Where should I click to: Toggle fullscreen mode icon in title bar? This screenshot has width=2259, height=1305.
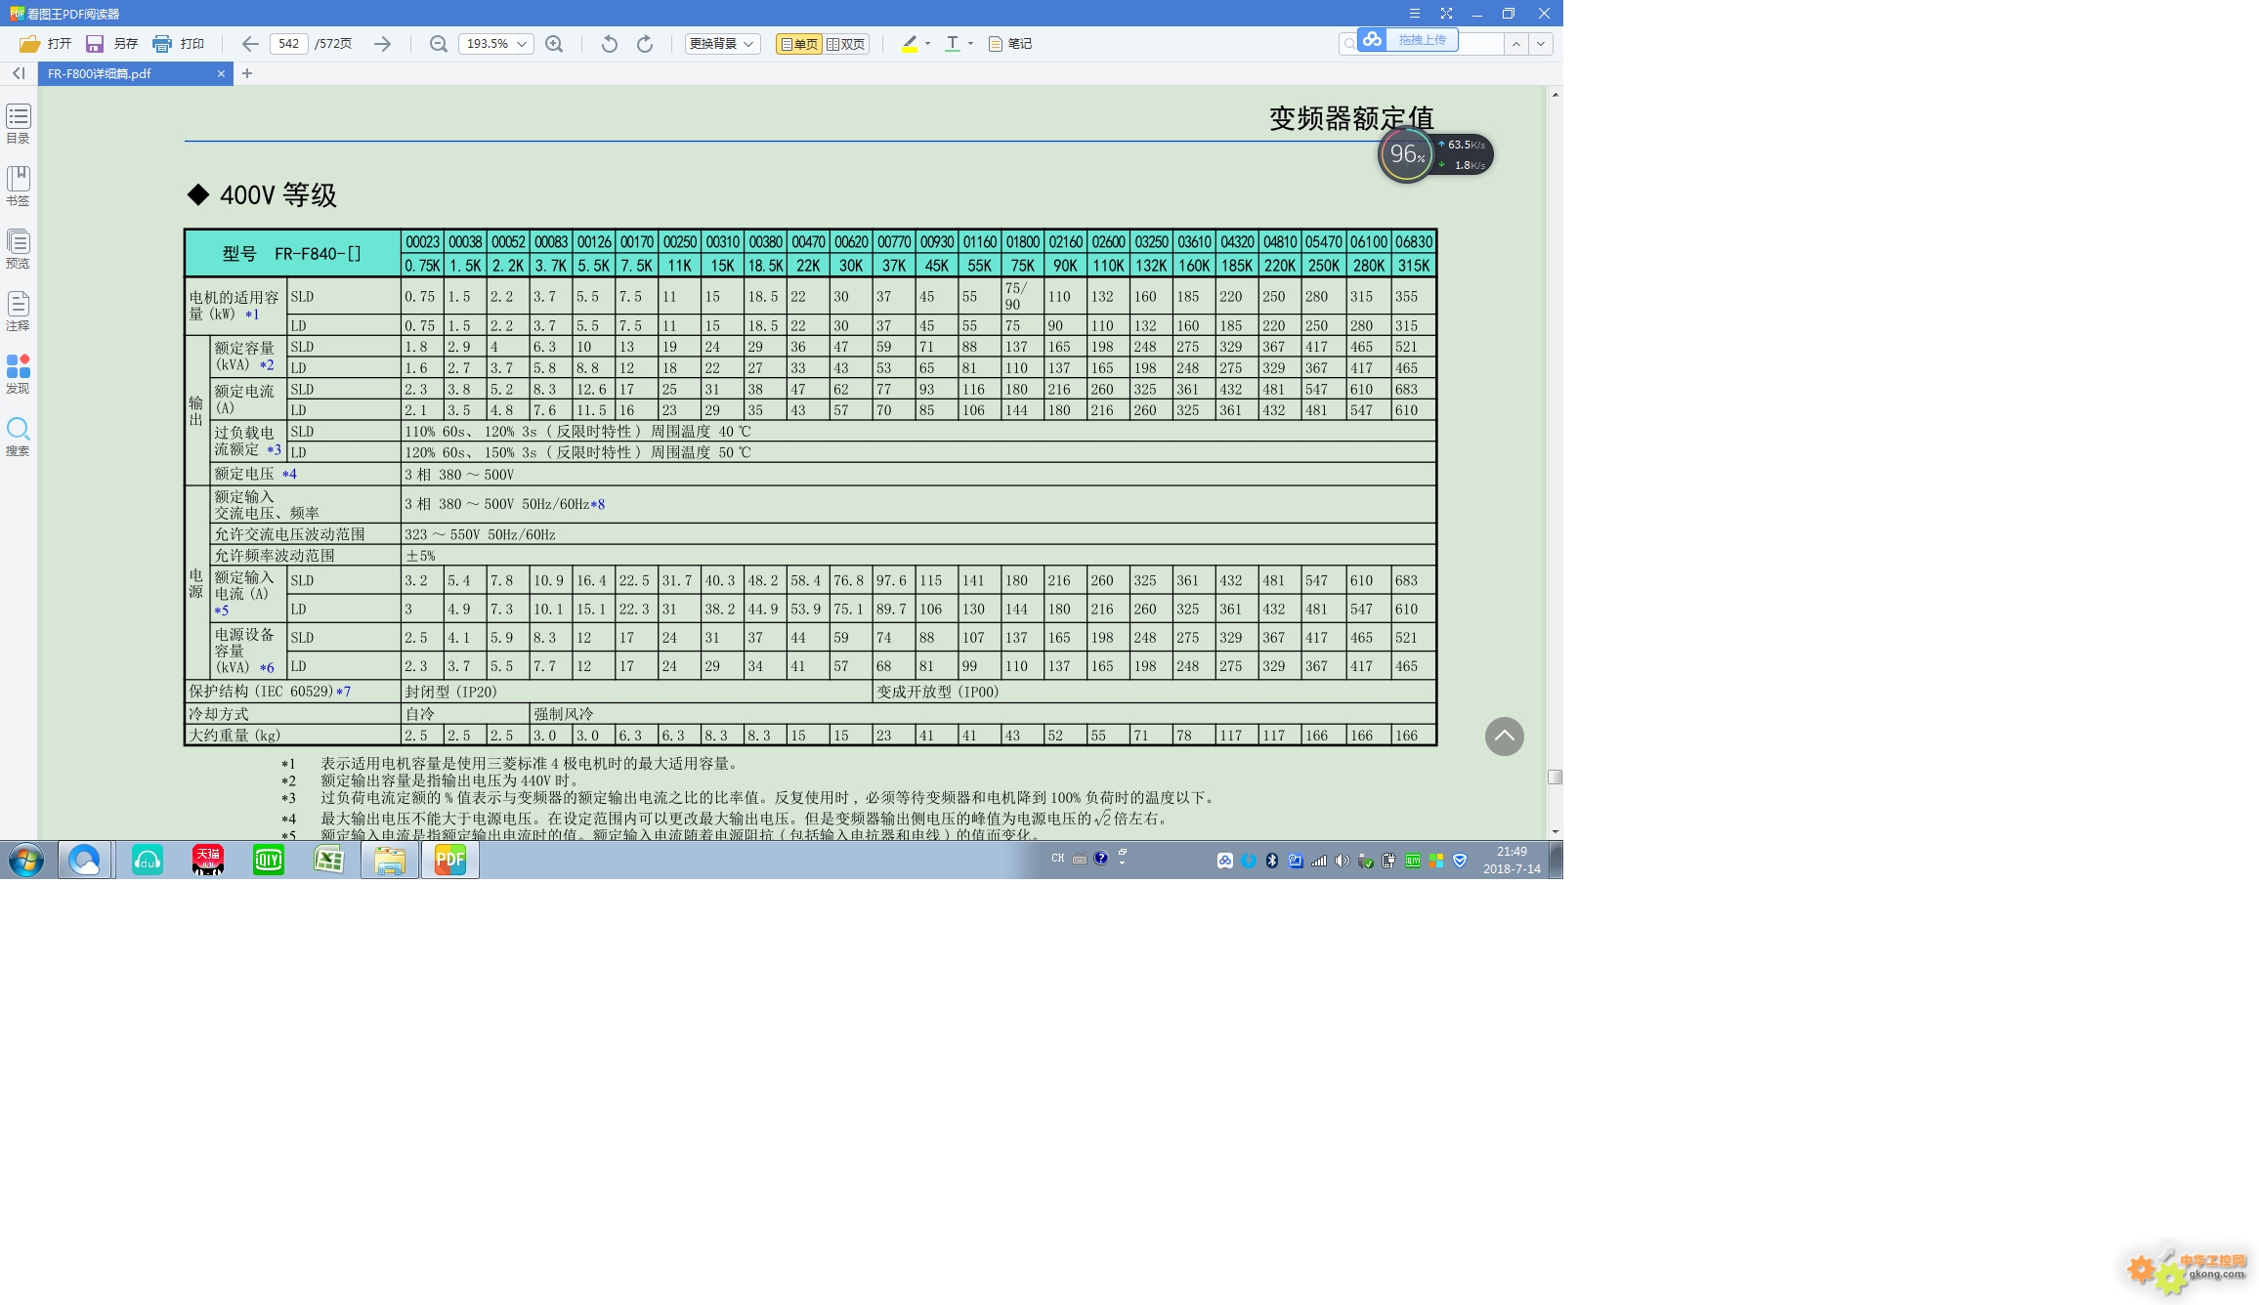tap(1446, 14)
